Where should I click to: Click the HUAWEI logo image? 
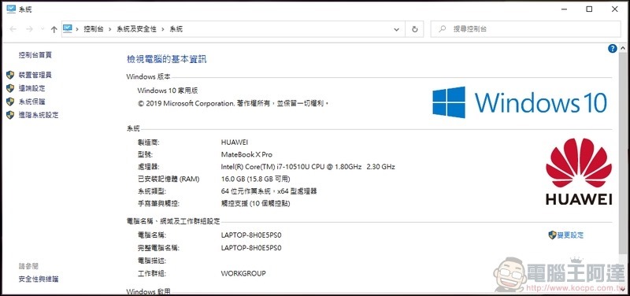[x=579, y=171]
